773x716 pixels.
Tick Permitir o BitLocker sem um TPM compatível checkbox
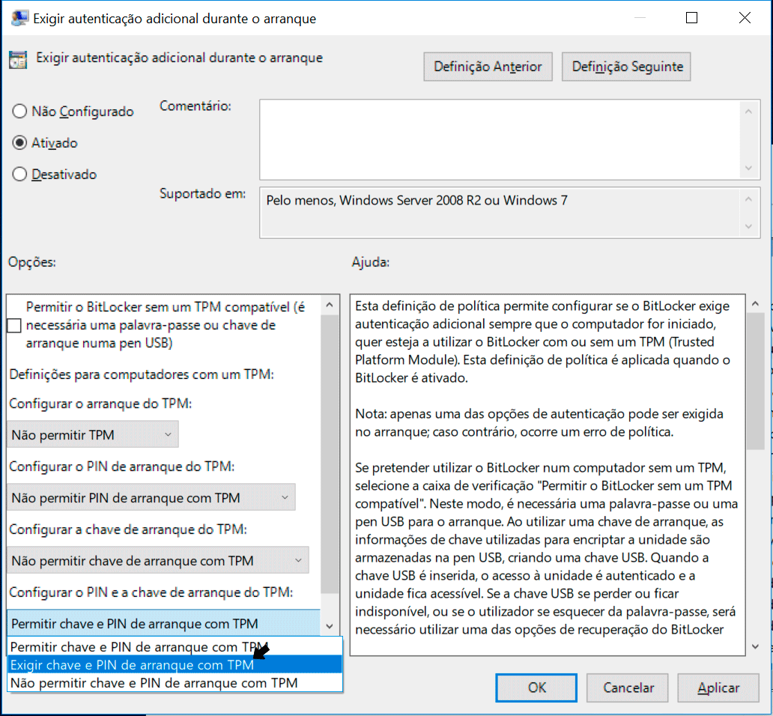tap(14, 325)
